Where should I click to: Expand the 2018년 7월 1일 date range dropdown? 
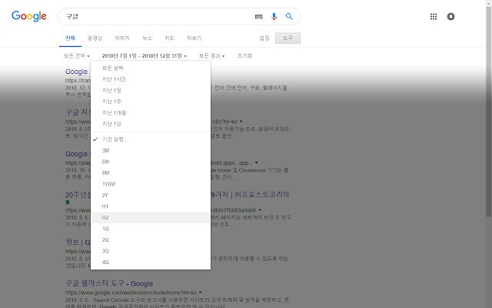144,56
